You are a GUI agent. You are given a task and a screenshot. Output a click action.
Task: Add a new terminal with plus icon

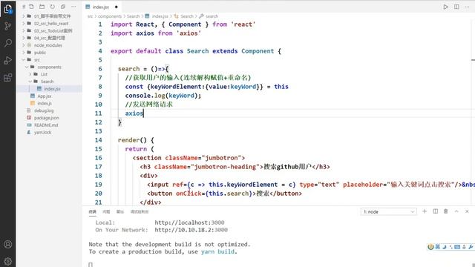[x=425, y=211]
